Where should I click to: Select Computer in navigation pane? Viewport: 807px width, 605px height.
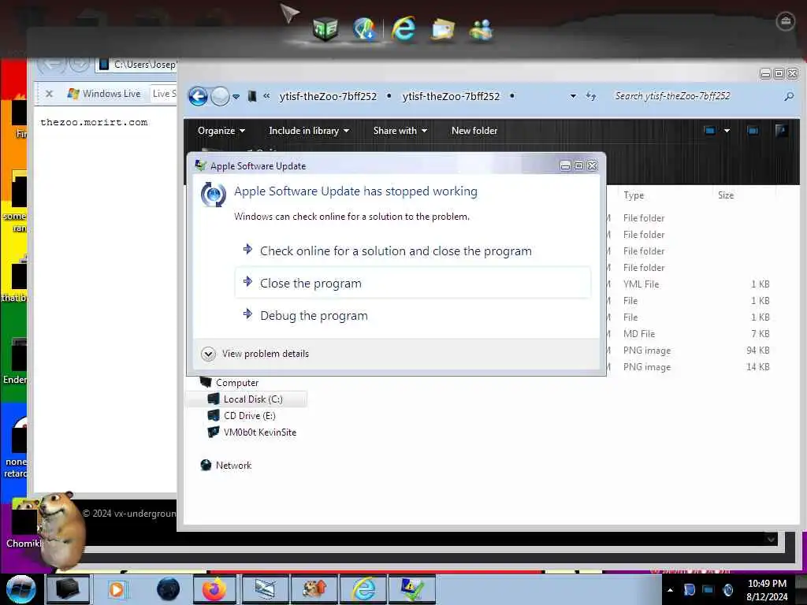click(x=229, y=383)
